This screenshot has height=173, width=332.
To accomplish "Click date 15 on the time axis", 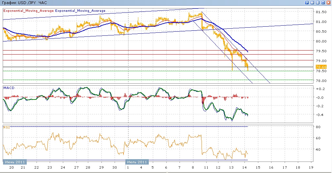I will (x=258, y=168).
